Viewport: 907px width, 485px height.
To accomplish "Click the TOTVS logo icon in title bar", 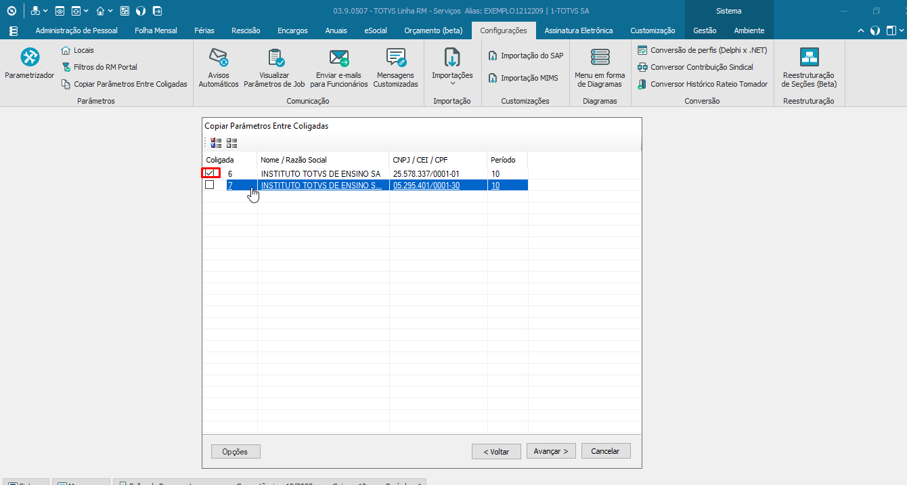I will click(x=11, y=11).
